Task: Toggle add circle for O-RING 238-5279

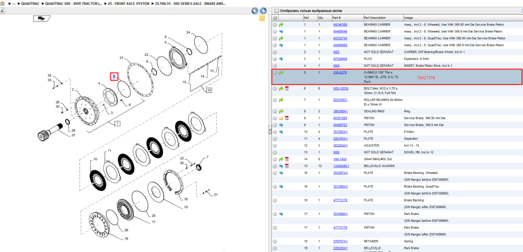Action: point(275,72)
